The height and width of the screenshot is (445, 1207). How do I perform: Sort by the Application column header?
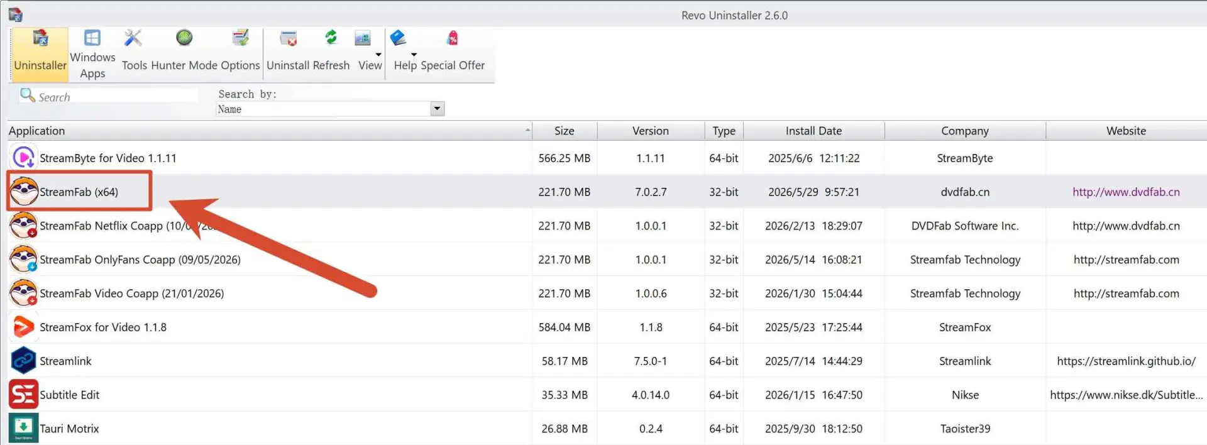(270, 131)
